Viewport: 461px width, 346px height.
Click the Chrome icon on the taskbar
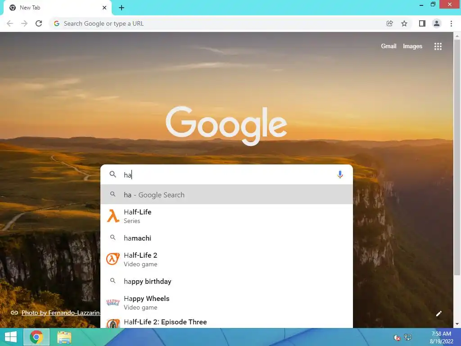(36, 337)
